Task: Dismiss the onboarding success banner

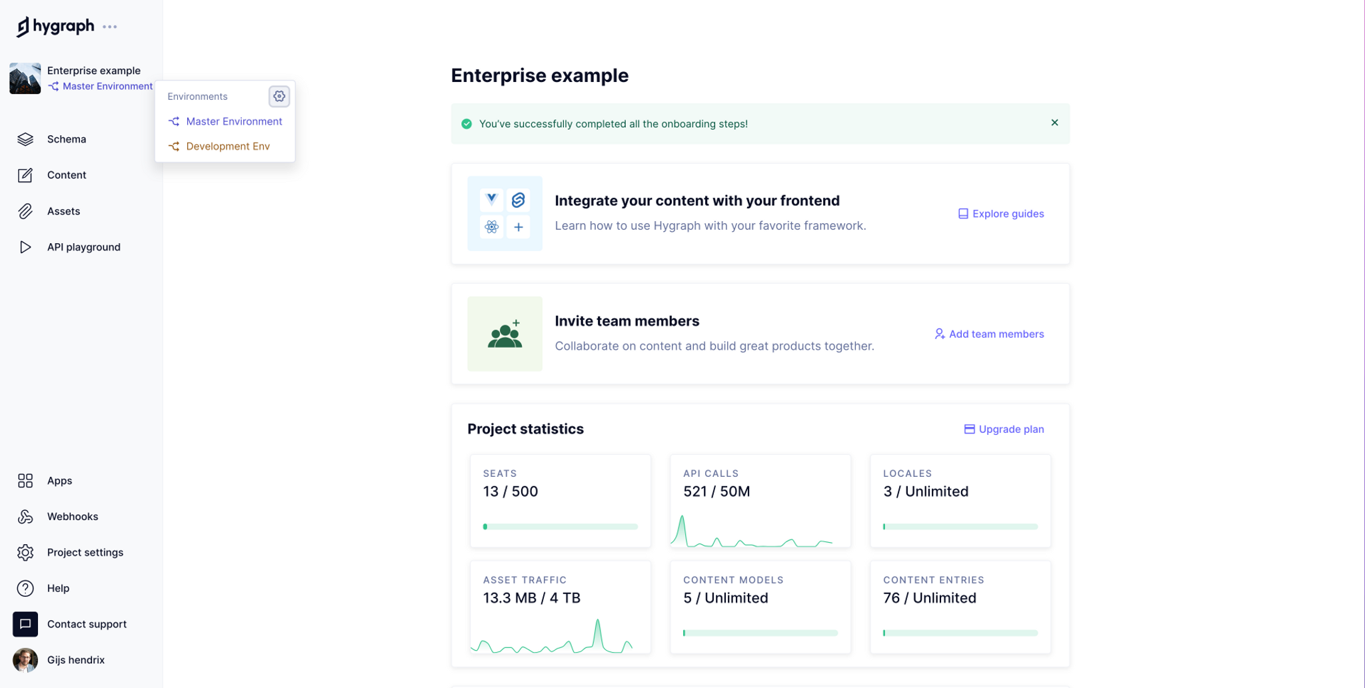Action: pyautogui.click(x=1054, y=123)
